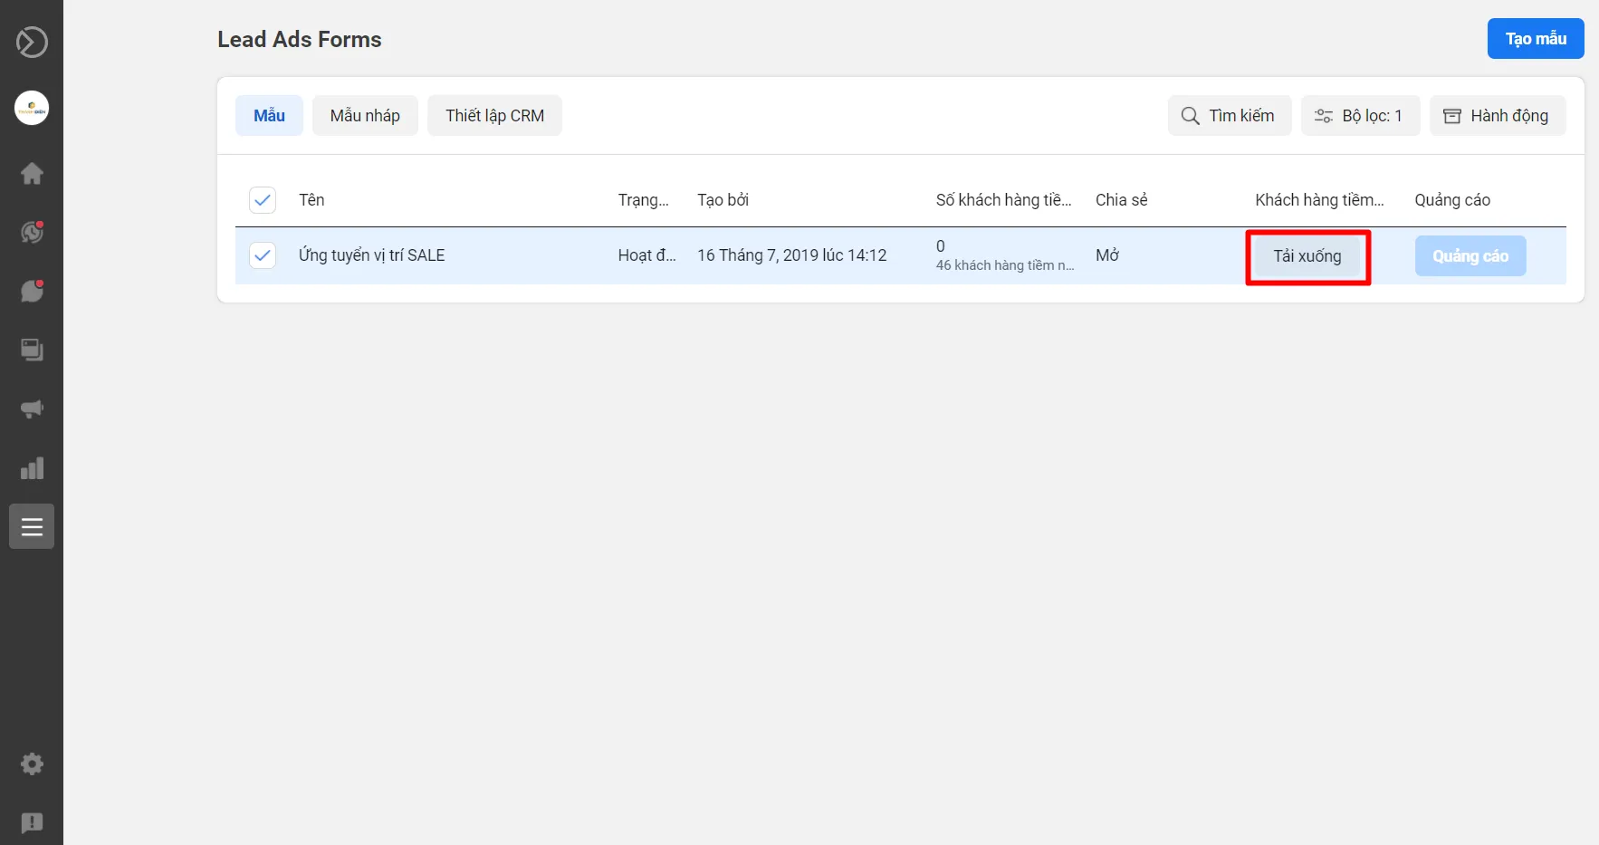This screenshot has width=1599, height=845.
Task: Toggle the hamburger menu icon
Action: coord(32,526)
